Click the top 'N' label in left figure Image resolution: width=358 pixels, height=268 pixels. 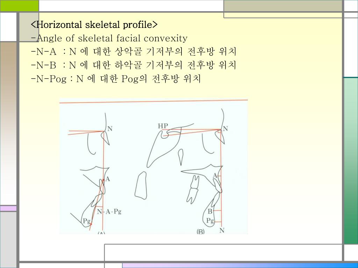tap(110, 129)
